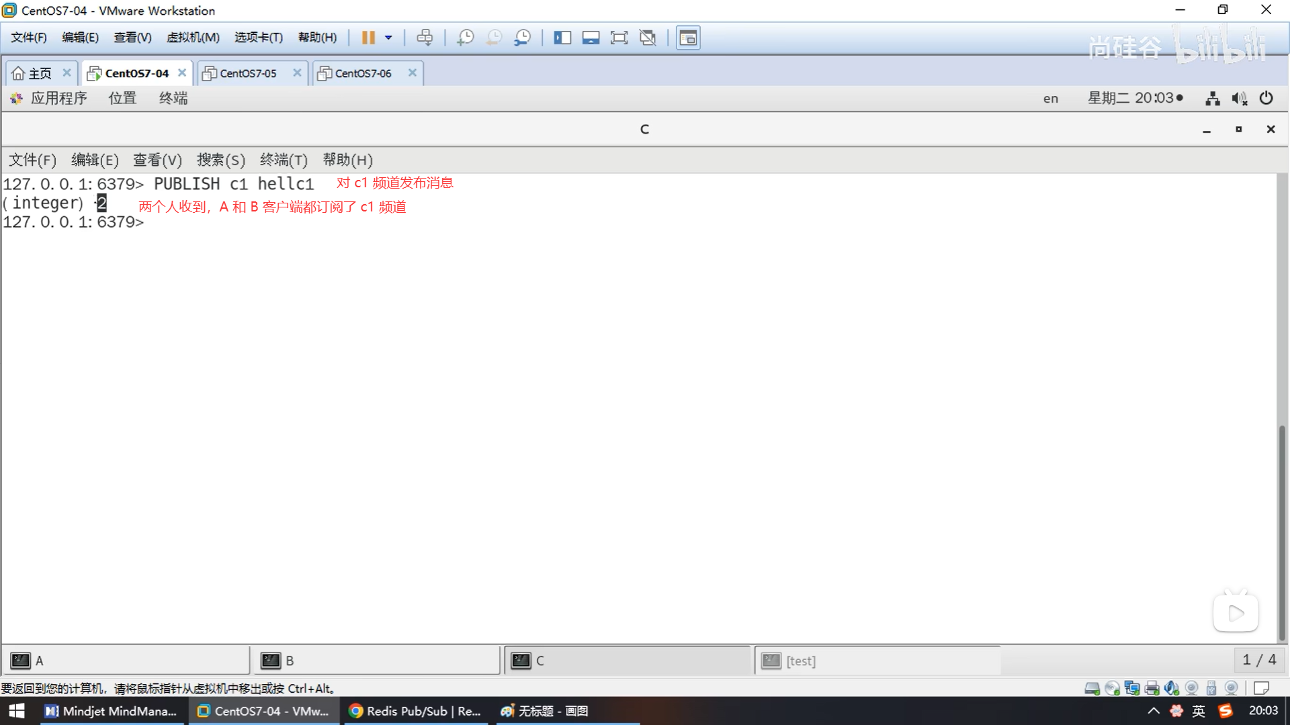Take a snapshot of the VM
Viewport: 1290px width, 725px height.
(465, 38)
